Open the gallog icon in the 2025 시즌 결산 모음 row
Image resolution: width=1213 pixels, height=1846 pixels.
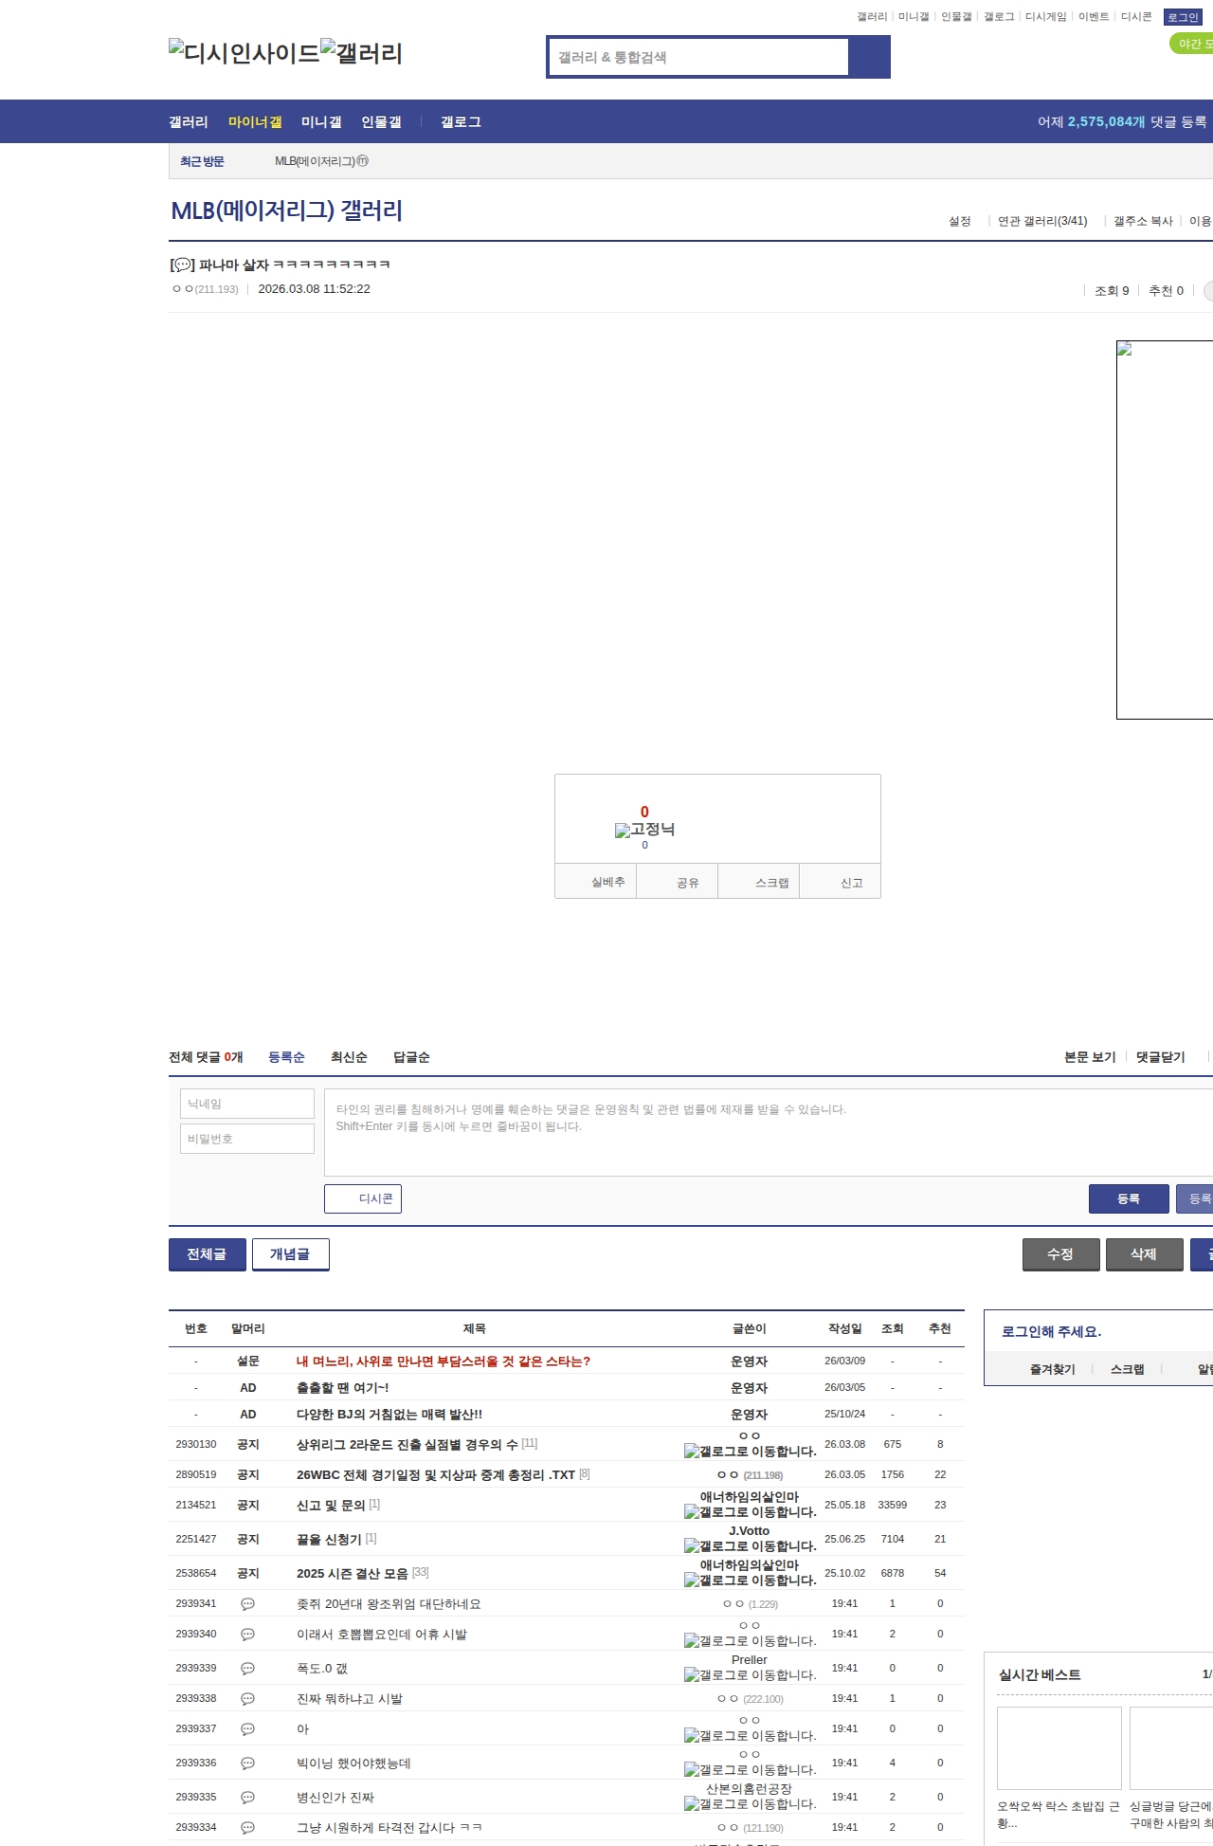click(x=750, y=1581)
